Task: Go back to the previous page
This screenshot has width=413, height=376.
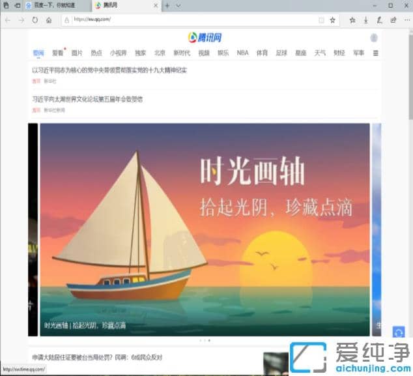Action: click(8, 20)
